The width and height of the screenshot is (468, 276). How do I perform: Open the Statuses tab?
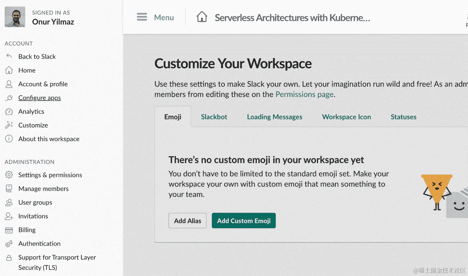[403, 117]
